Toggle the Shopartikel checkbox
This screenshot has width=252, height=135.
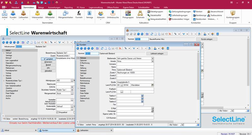(57, 112)
